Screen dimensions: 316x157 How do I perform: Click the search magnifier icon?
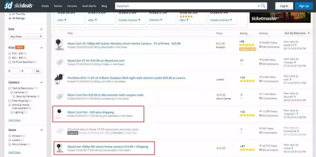click(x=263, y=6)
